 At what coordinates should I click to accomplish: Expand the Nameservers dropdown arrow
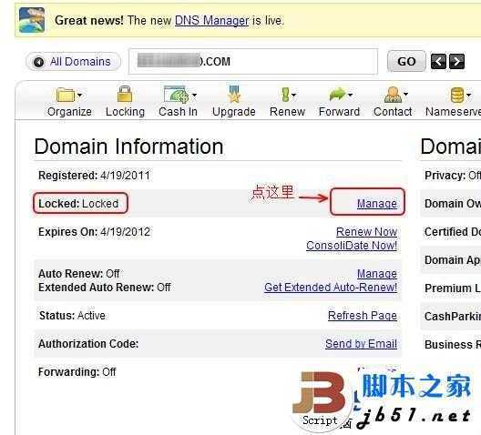[469, 95]
